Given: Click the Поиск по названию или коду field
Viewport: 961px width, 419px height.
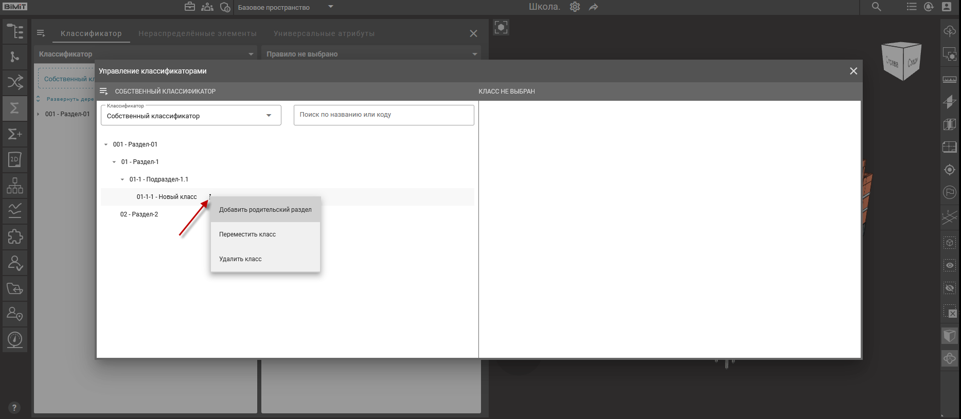Looking at the screenshot, I should (383, 115).
